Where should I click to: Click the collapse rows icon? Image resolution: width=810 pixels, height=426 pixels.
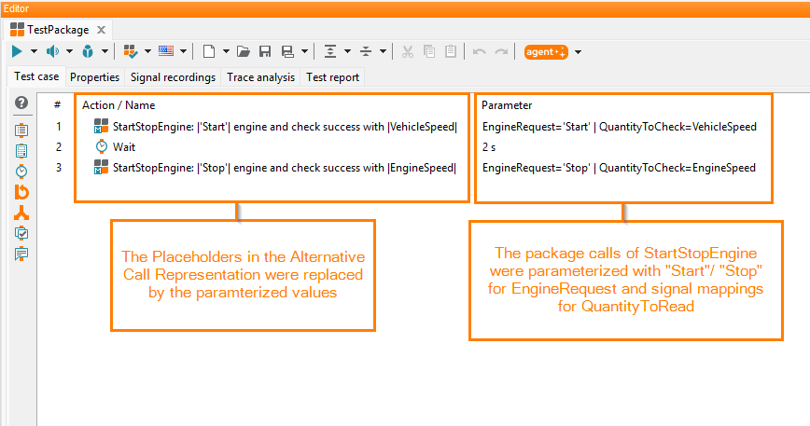(366, 51)
